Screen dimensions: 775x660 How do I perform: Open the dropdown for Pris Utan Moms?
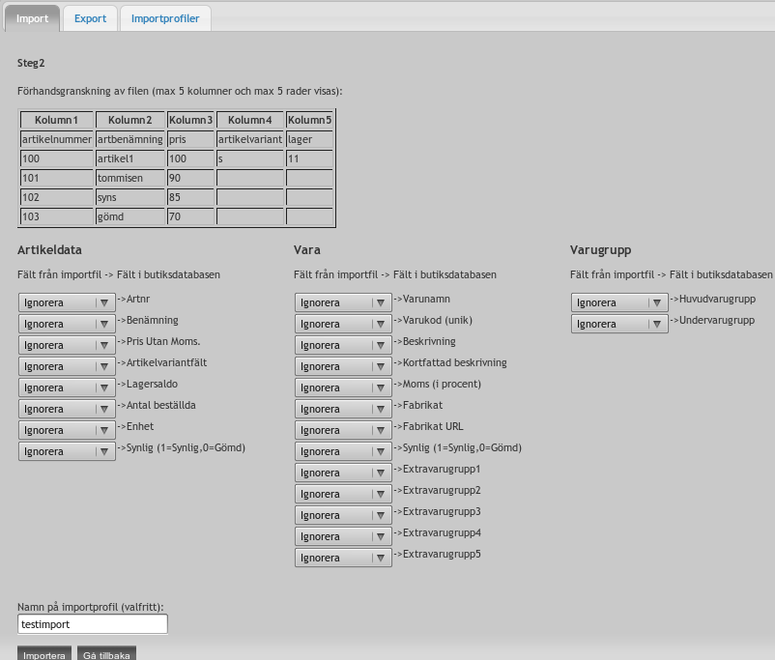[x=67, y=345]
